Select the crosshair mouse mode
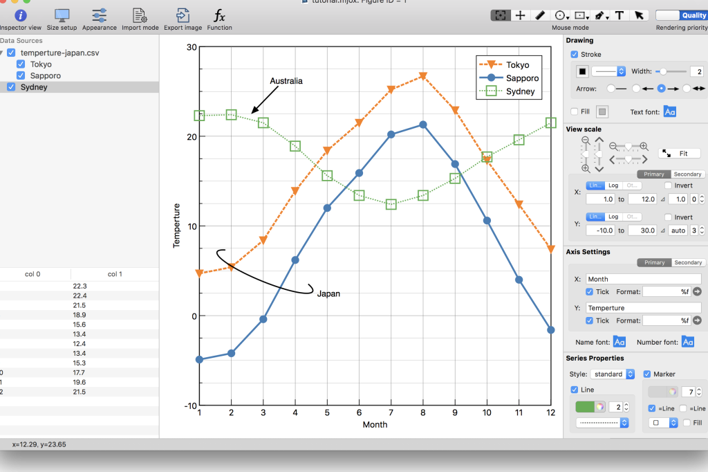The width and height of the screenshot is (708, 472). coord(521,15)
